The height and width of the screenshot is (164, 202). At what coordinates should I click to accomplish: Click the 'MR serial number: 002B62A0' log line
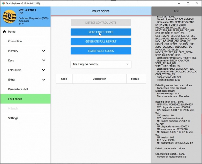point(172,129)
